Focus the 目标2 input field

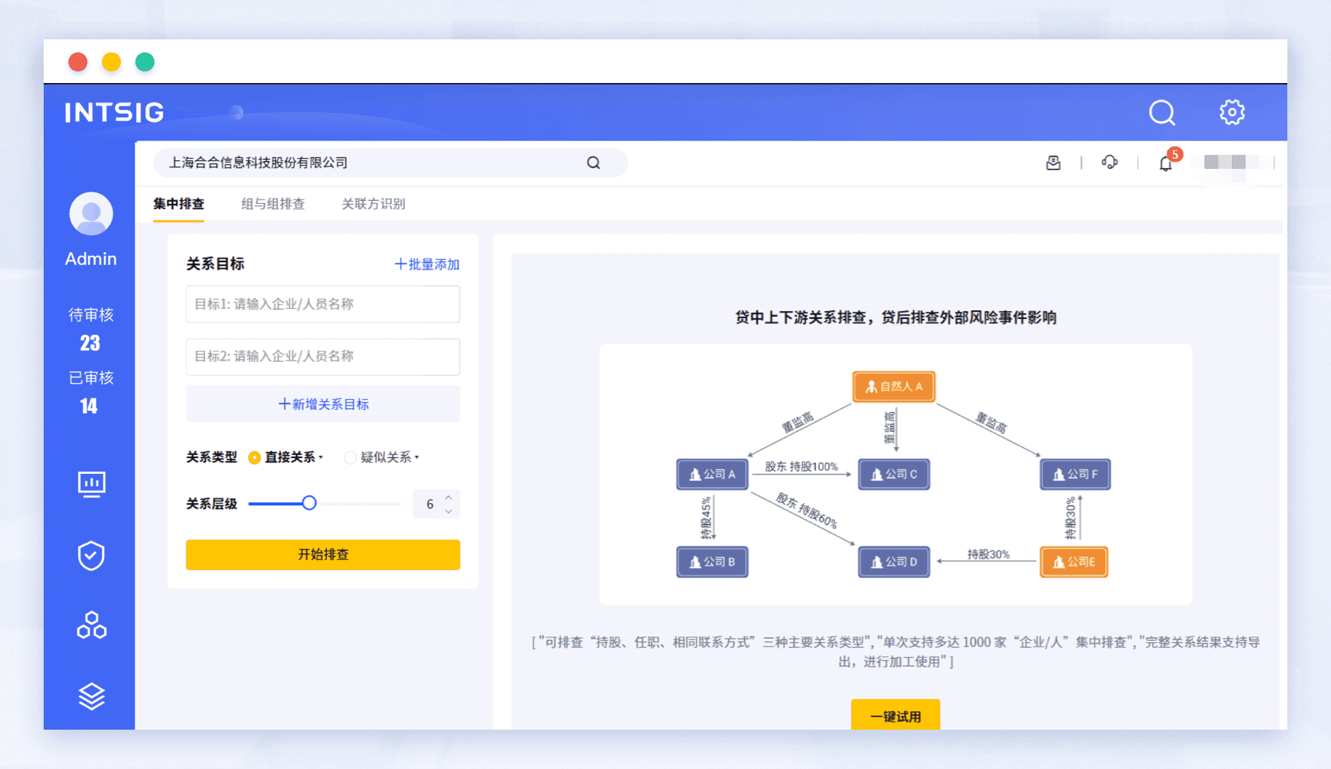pyautogui.click(x=323, y=356)
